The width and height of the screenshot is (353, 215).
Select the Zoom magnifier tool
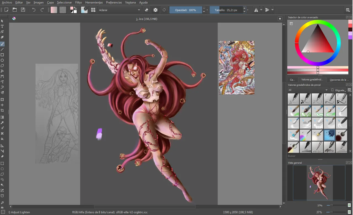pos(2,203)
